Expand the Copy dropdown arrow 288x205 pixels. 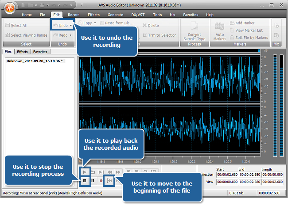click(x=95, y=23)
